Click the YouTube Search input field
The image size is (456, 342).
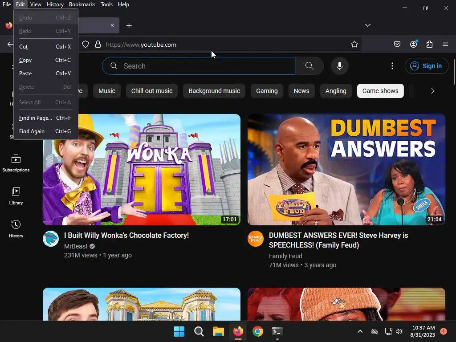coord(199,66)
